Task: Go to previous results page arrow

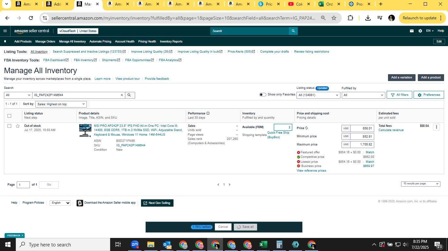Action: click(x=218, y=185)
